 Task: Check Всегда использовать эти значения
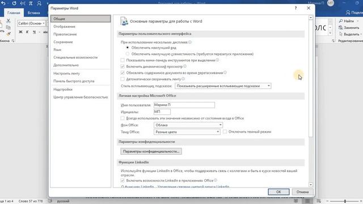123,118
